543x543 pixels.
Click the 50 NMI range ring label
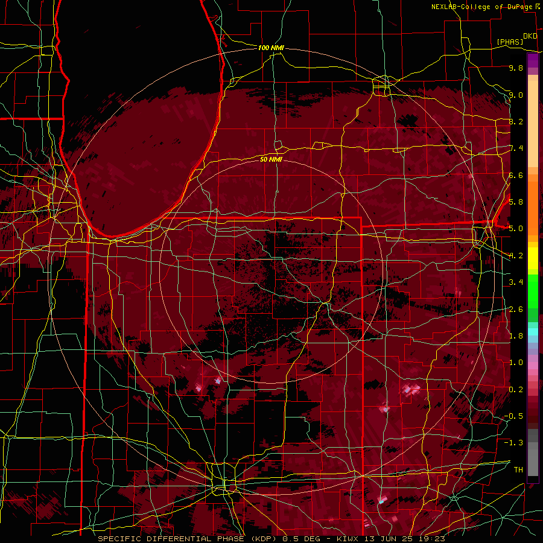coord(271,159)
